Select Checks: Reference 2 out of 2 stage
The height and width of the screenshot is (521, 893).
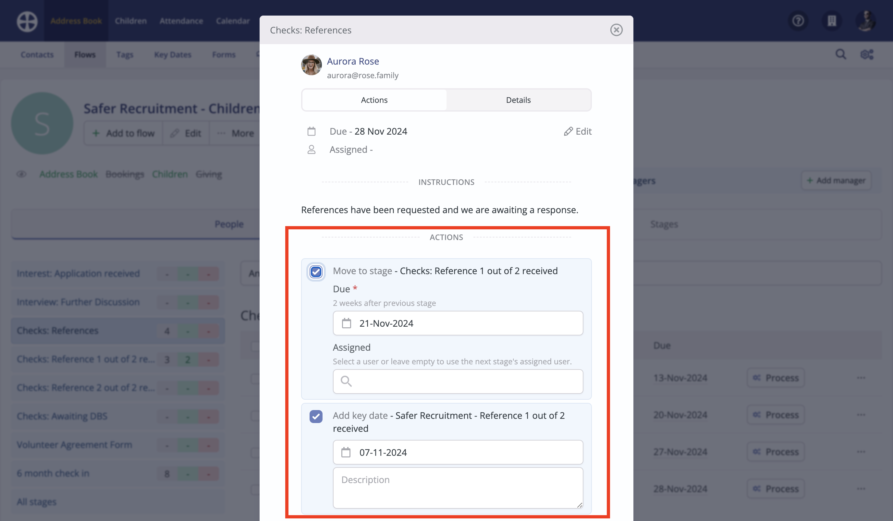[118, 388]
